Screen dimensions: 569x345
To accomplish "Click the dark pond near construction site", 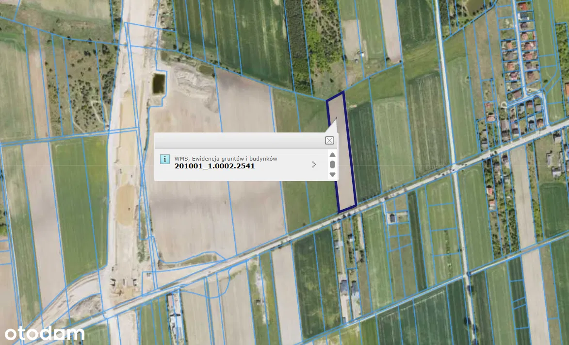I will pos(158,83).
